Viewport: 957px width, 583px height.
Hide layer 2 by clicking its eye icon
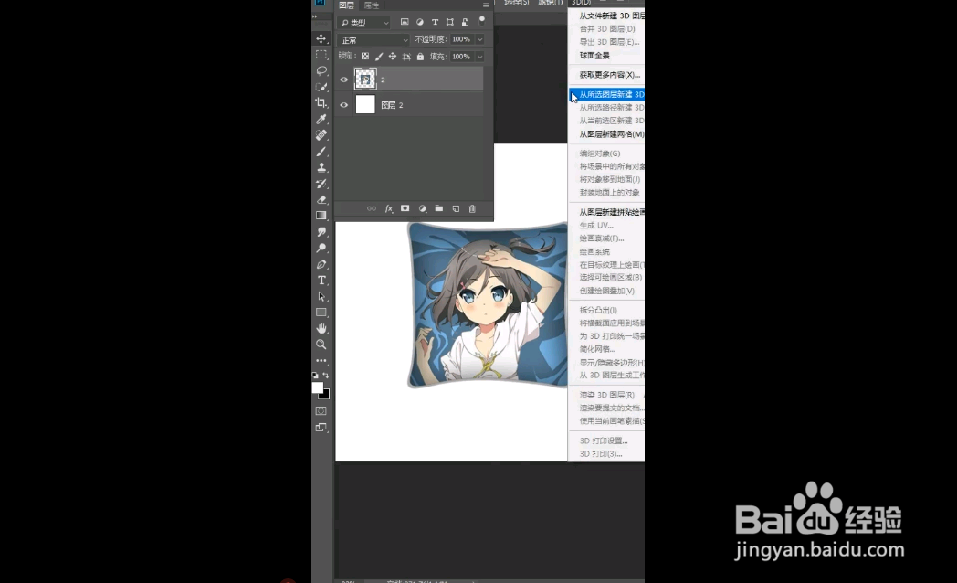click(x=343, y=79)
